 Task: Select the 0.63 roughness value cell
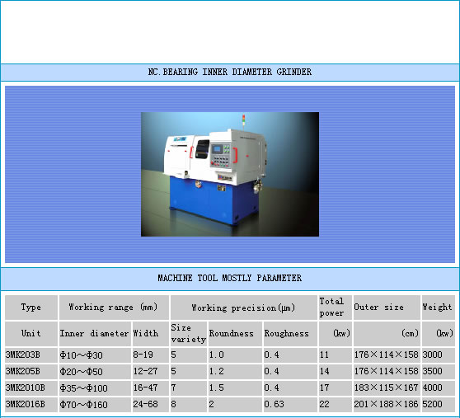[x=290, y=404]
